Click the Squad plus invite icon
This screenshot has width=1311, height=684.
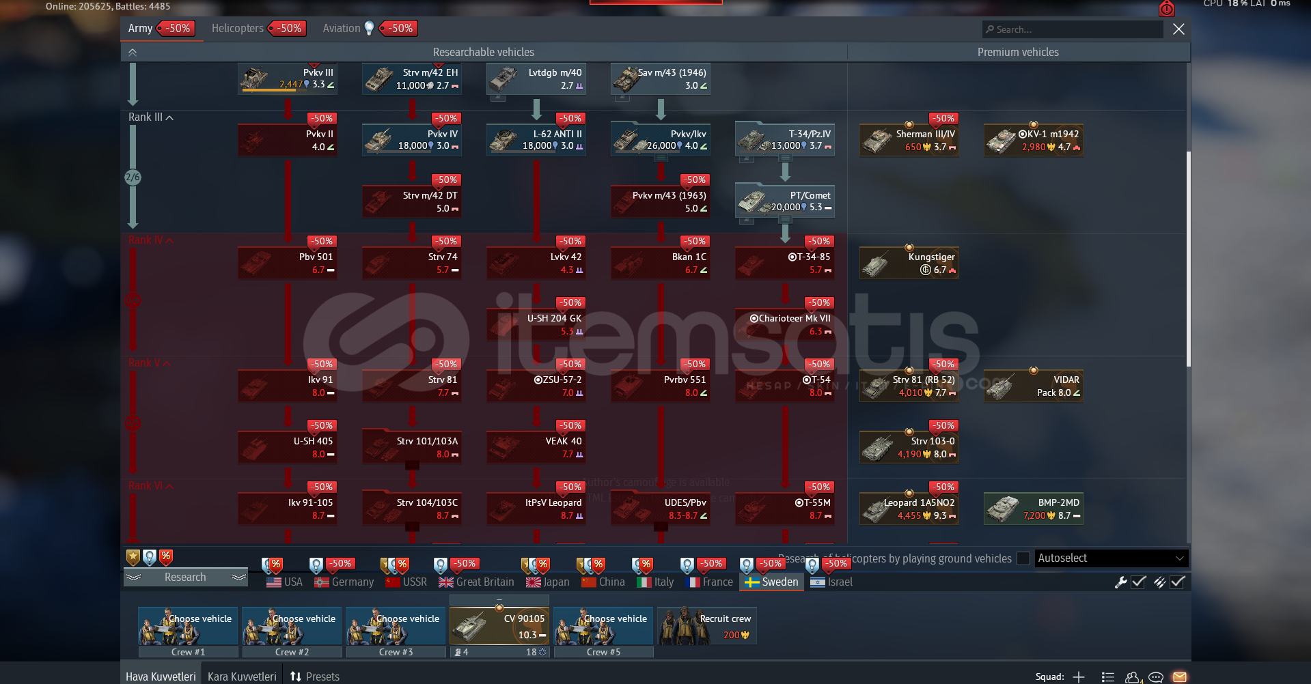pos(1079,676)
